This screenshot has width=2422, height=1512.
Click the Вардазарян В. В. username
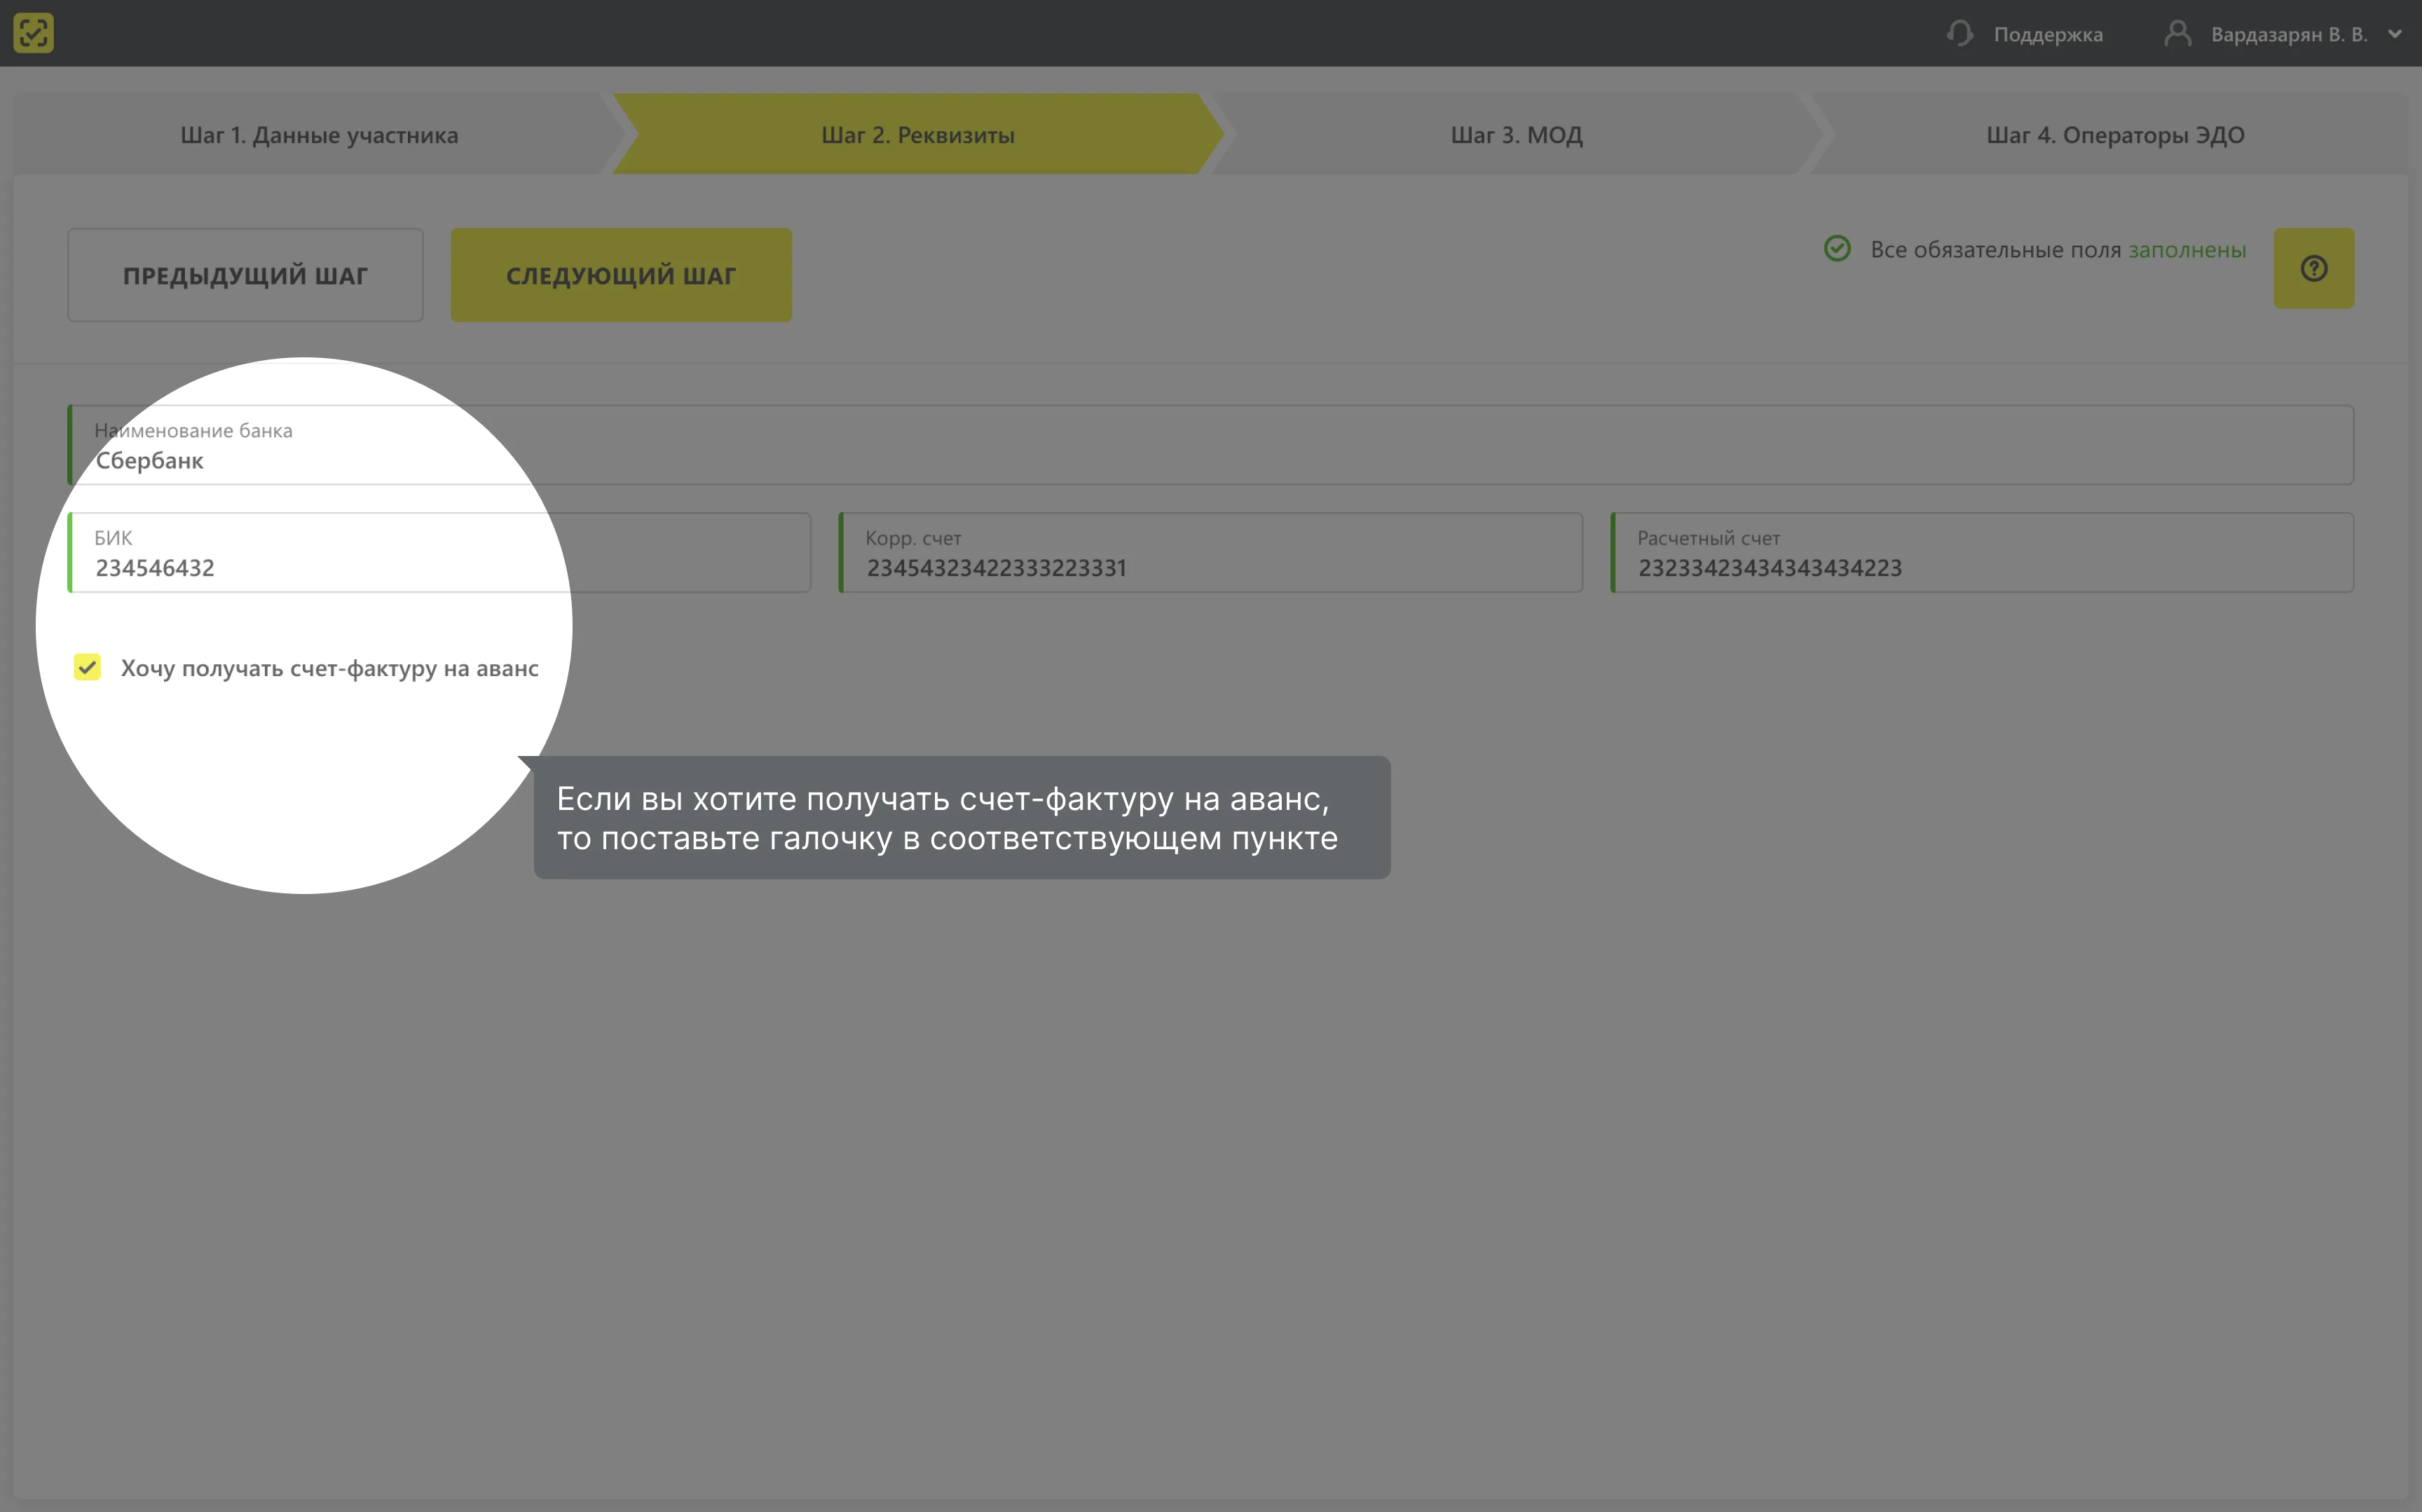(x=2289, y=34)
